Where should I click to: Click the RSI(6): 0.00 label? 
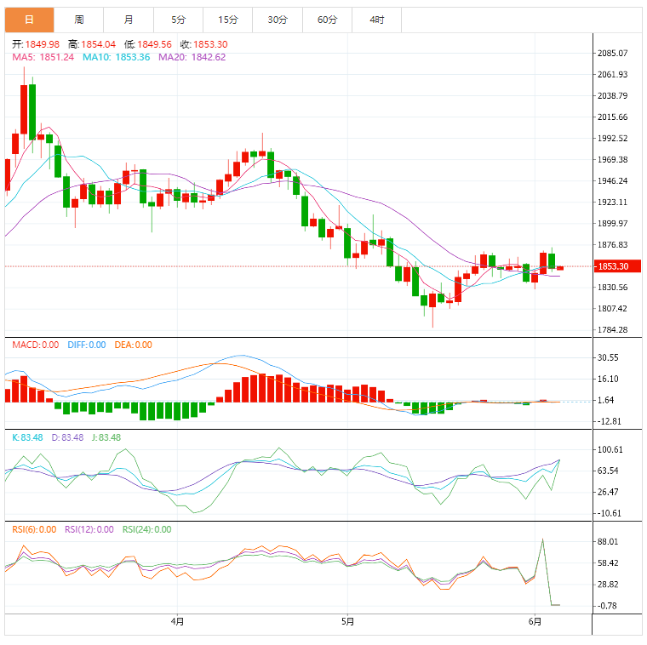[x=34, y=529]
